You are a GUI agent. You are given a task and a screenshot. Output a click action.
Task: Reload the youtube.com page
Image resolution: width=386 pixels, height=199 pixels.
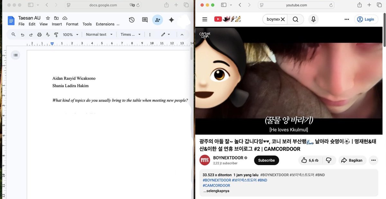coord(331,5)
